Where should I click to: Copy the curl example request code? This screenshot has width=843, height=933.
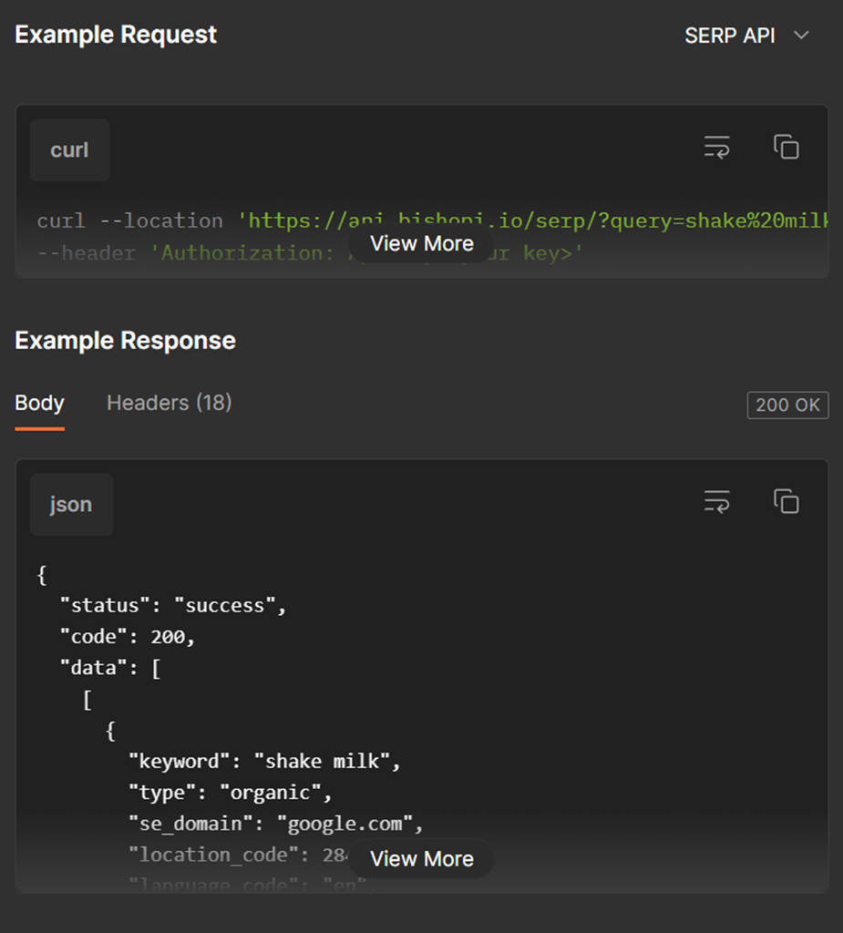785,146
